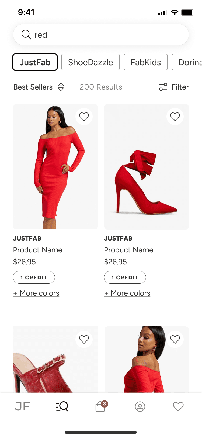The width and height of the screenshot is (202, 438).
Task: Tap the JF home icon in bottom bar
Action: [22, 406]
